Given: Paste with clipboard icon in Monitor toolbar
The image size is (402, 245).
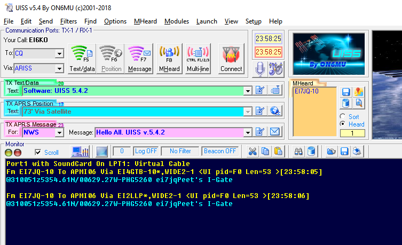Looking at the screenshot, I should (278, 152).
